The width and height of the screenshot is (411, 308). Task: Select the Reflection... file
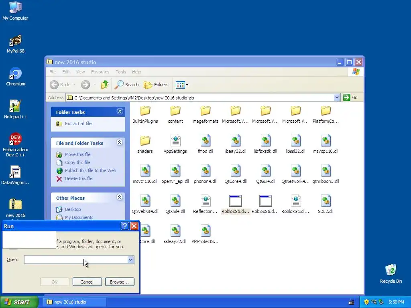pos(205,205)
